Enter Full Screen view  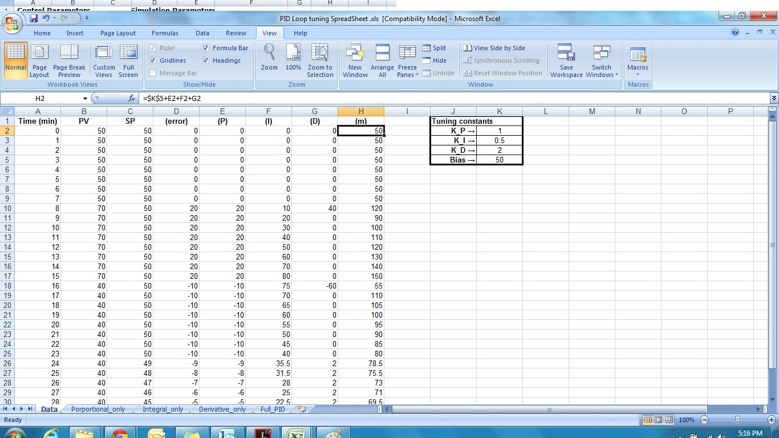coord(128,60)
